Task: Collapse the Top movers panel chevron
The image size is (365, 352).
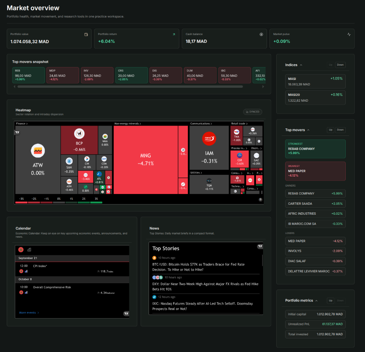Action: (x=308, y=130)
